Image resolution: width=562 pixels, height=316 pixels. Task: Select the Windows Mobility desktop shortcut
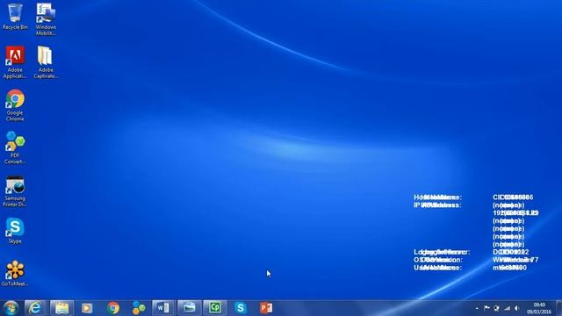(46, 19)
